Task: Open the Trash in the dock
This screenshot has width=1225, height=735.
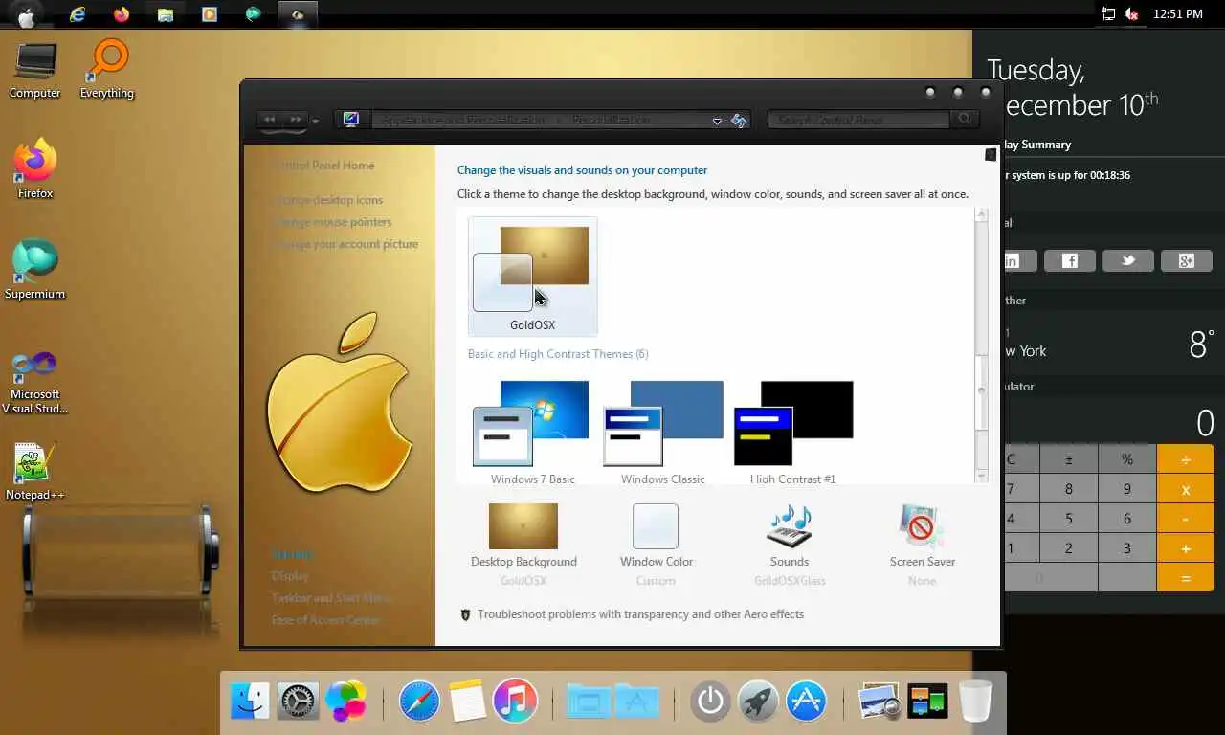Action: (975, 702)
